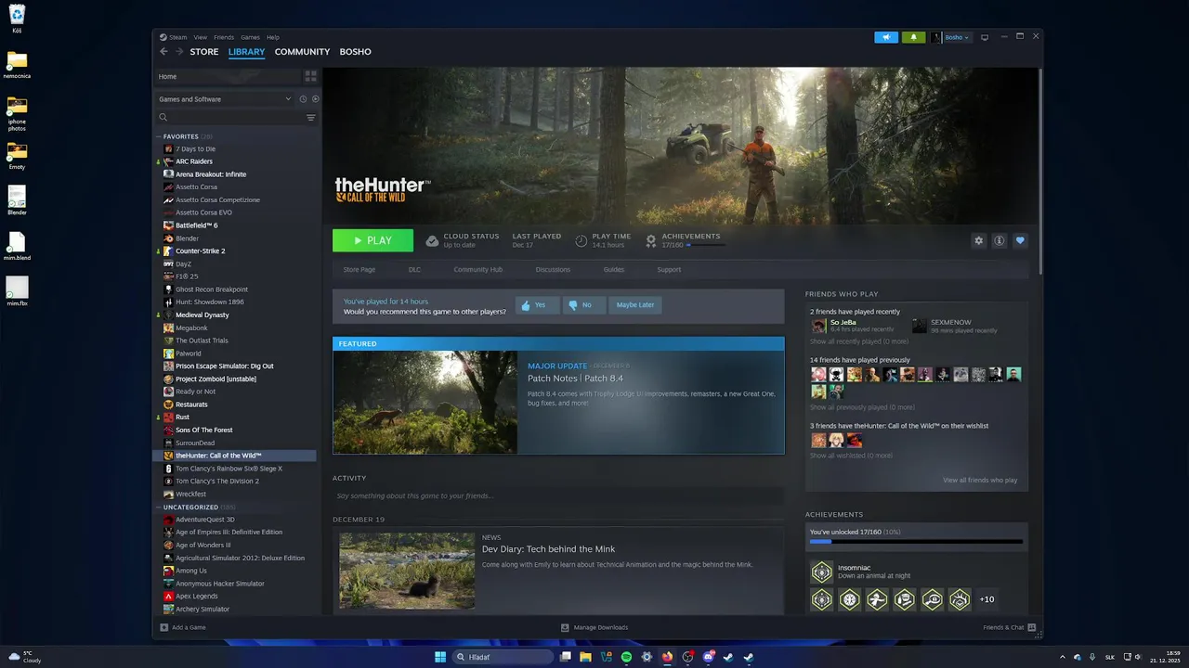Open the BOSHO profile tab
This screenshot has width=1189, height=668.
coord(356,52)
